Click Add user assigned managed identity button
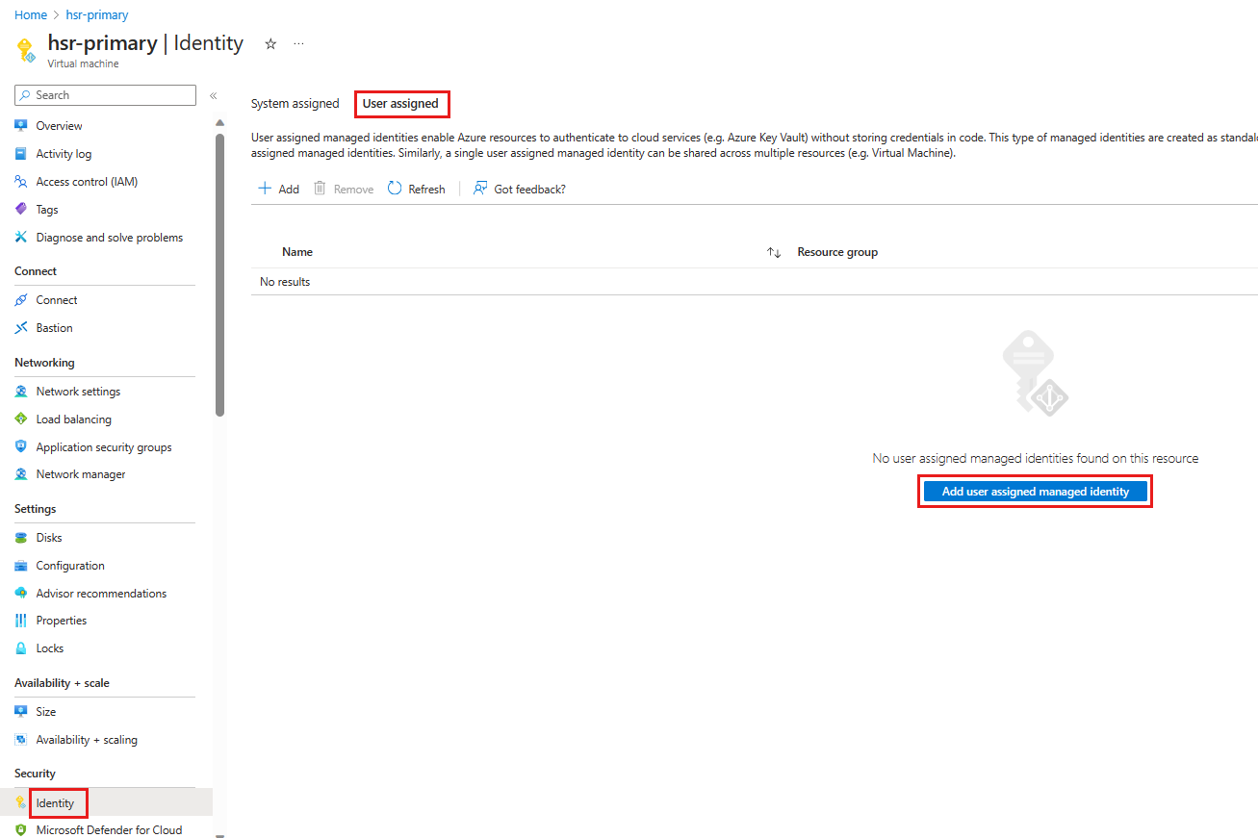Viewport: 1258px width, 838px height. tap(1035, 492)
